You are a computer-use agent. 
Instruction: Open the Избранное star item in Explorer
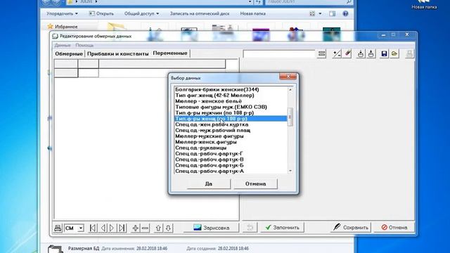pyautogui.click(x=63, y=27)
